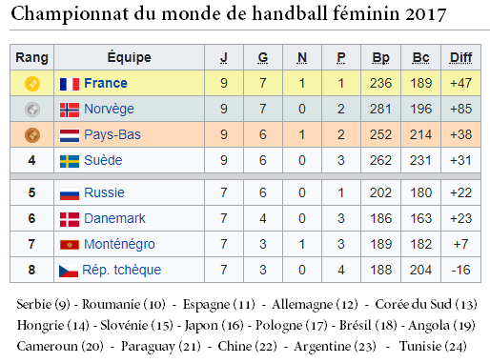Image resolution: width=490 pixels, height=363 pixels.
Task: Open the Pays-Bas team link
Action: click(112, 135)
